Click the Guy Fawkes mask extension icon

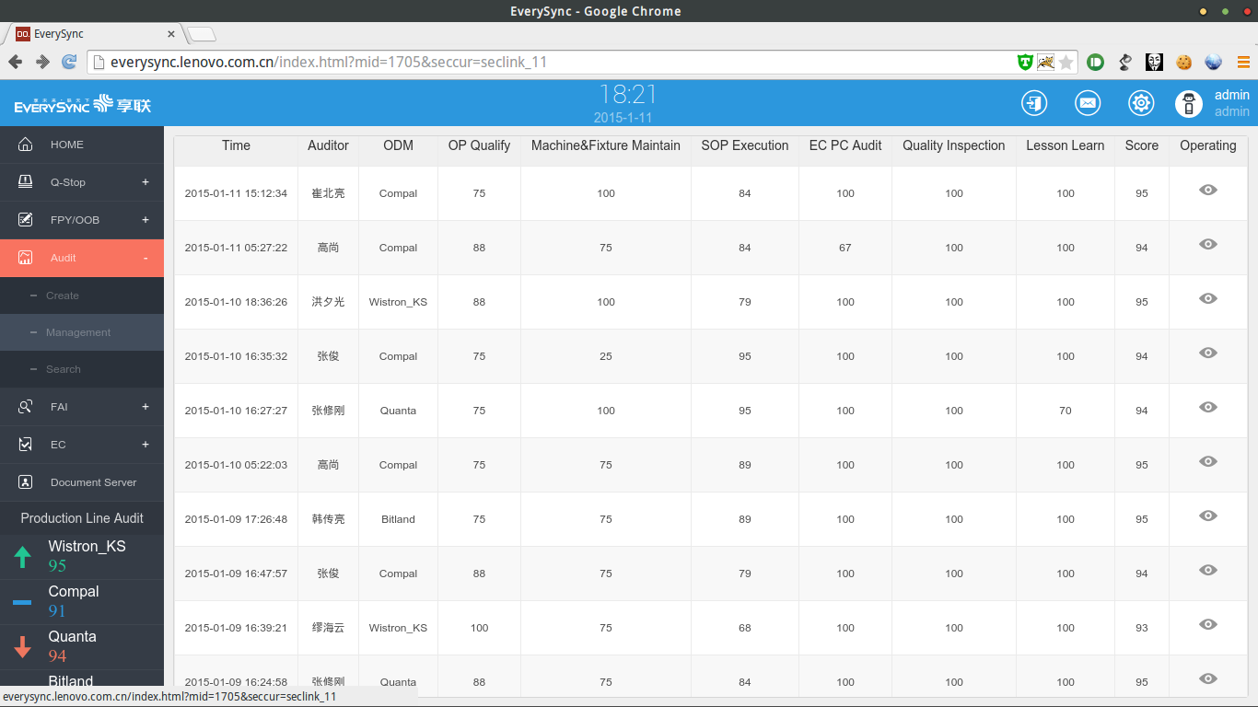coord(1154,63)
